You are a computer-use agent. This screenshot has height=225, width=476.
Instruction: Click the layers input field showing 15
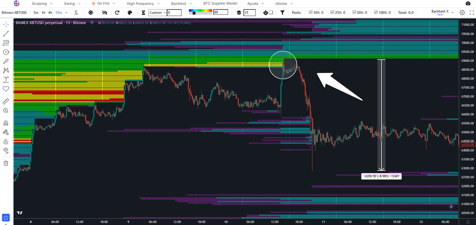pos(250,13)
